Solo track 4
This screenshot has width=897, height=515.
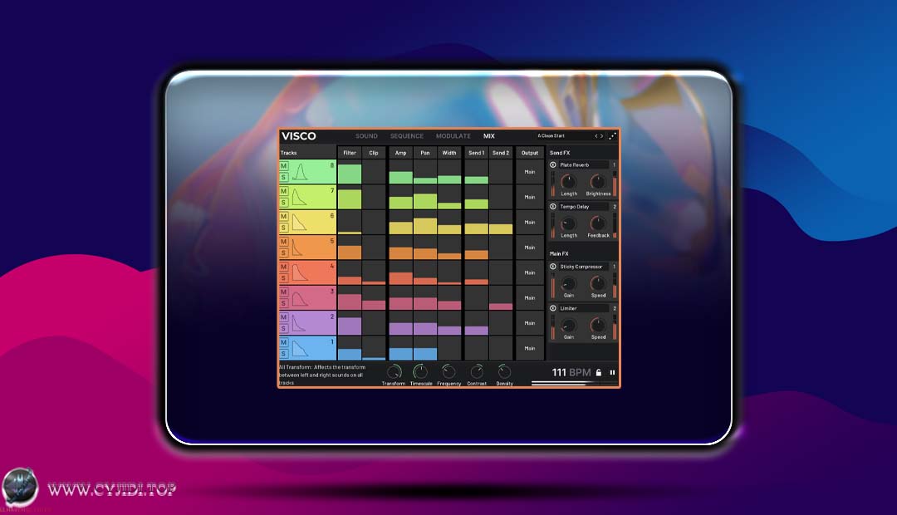point(284,277)
